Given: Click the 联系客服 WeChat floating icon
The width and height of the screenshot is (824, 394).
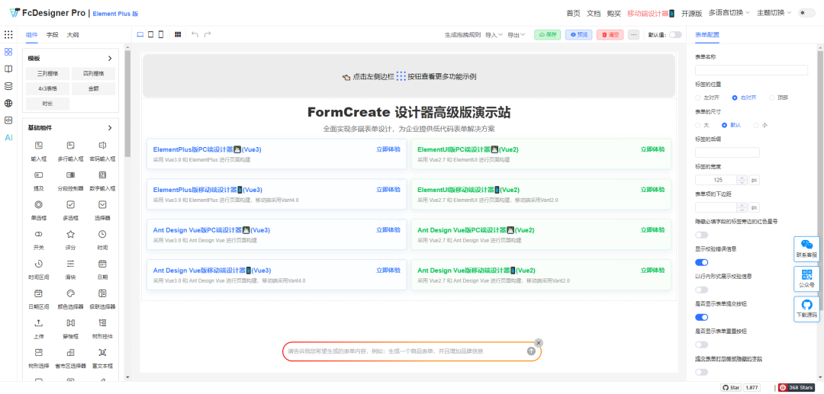Looking at the screenshot, I should point(806,248).
